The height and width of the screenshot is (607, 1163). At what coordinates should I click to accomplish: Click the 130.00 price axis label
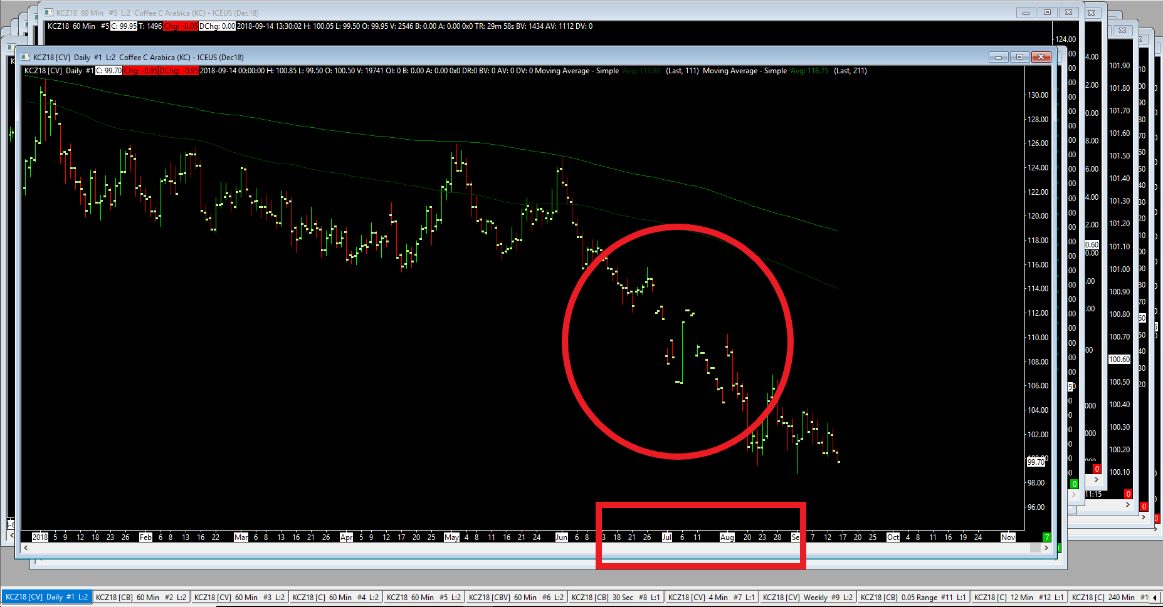[x=1038, y=95]
